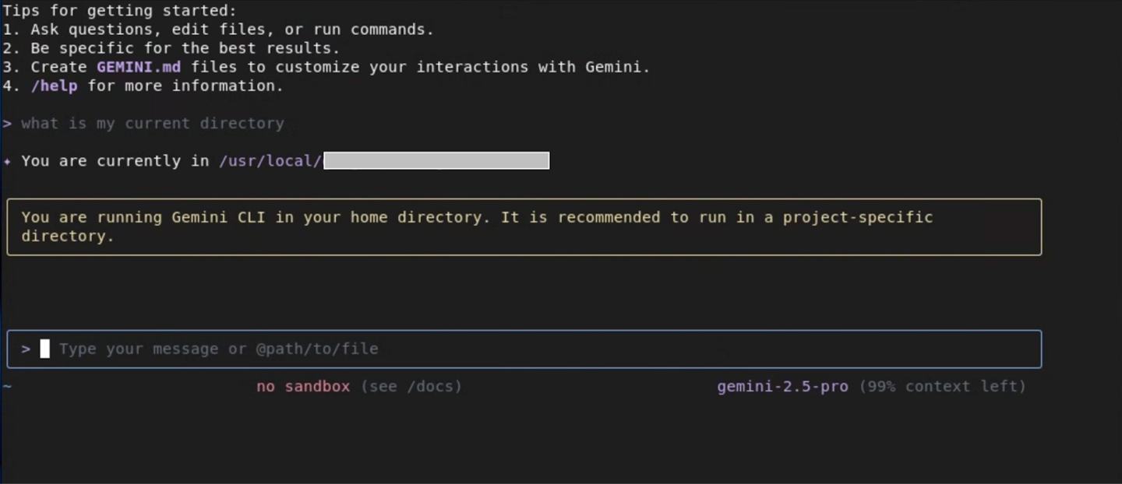Open the model selector showing gemini-2.5-pro
Viewport: 1122px width, 484px height.
[x=782, y=386]
